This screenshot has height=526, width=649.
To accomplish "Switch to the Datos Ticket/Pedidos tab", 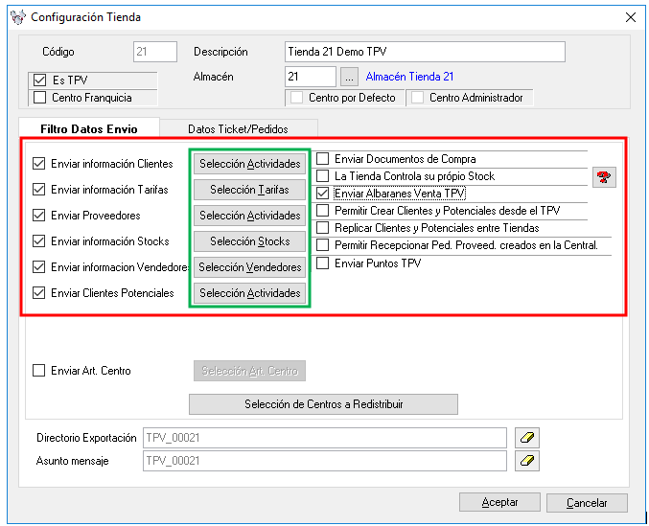I will point(238,128).
